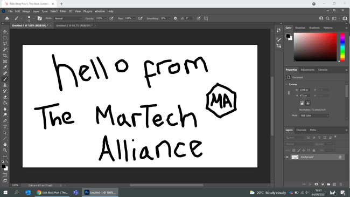Select the Zoom tool in left toolbar
The height and width of the screenshot is (197, 350).
[5, 150]
